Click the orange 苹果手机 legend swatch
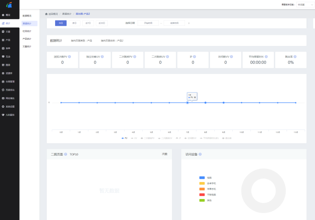This screenshot has width=315, height=220. [202, 189]
